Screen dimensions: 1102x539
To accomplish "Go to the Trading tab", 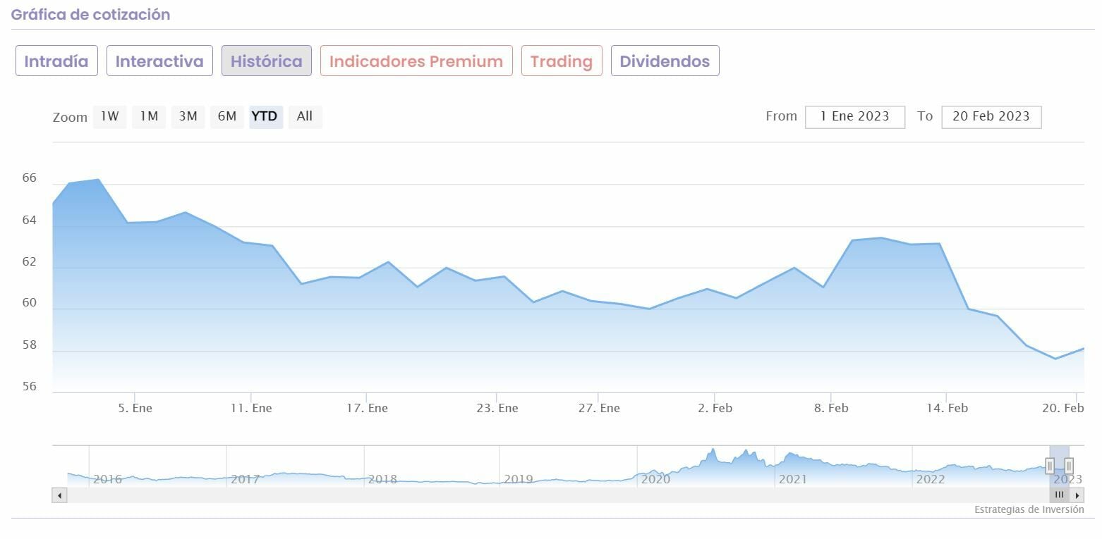I will click(x=562, y=61).
